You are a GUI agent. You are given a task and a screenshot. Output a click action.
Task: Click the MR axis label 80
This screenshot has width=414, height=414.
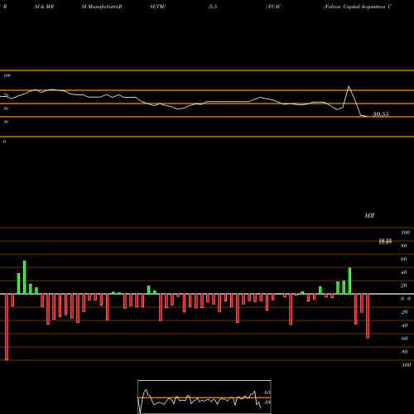coord(404,246)
